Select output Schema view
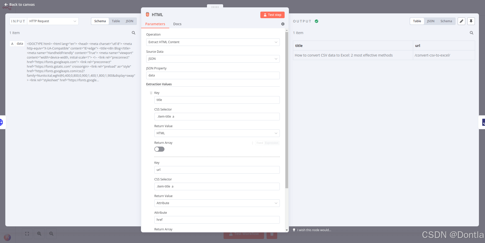Image resolution: width=485 pixels, height=243 pixels. point(446,21)
